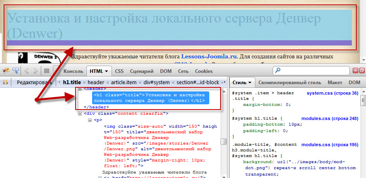Open the HTML tab dropdown arrow
Viewport: 366px width, 178px height.
coord(106,71)
